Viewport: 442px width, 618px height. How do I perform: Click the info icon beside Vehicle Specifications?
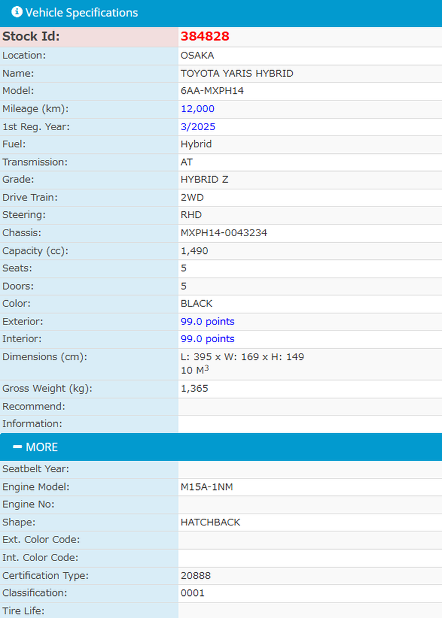17,12
